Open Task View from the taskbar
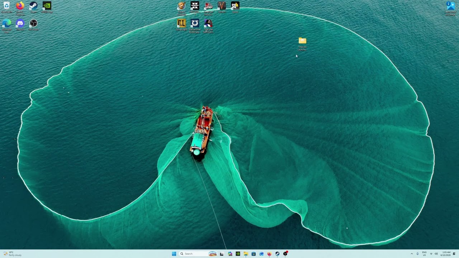 pyautogui.click(x=222, y=254)
